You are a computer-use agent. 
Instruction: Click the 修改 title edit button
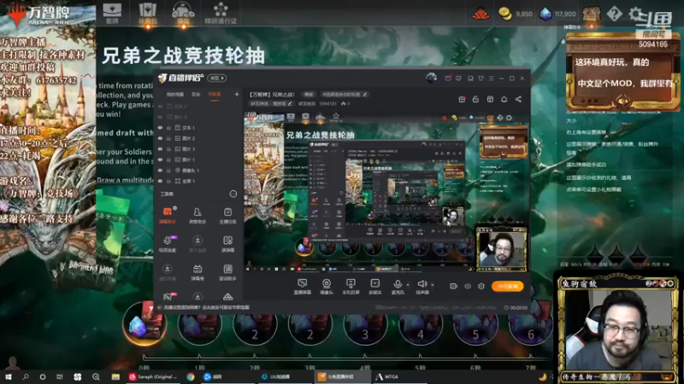(309, 94)
